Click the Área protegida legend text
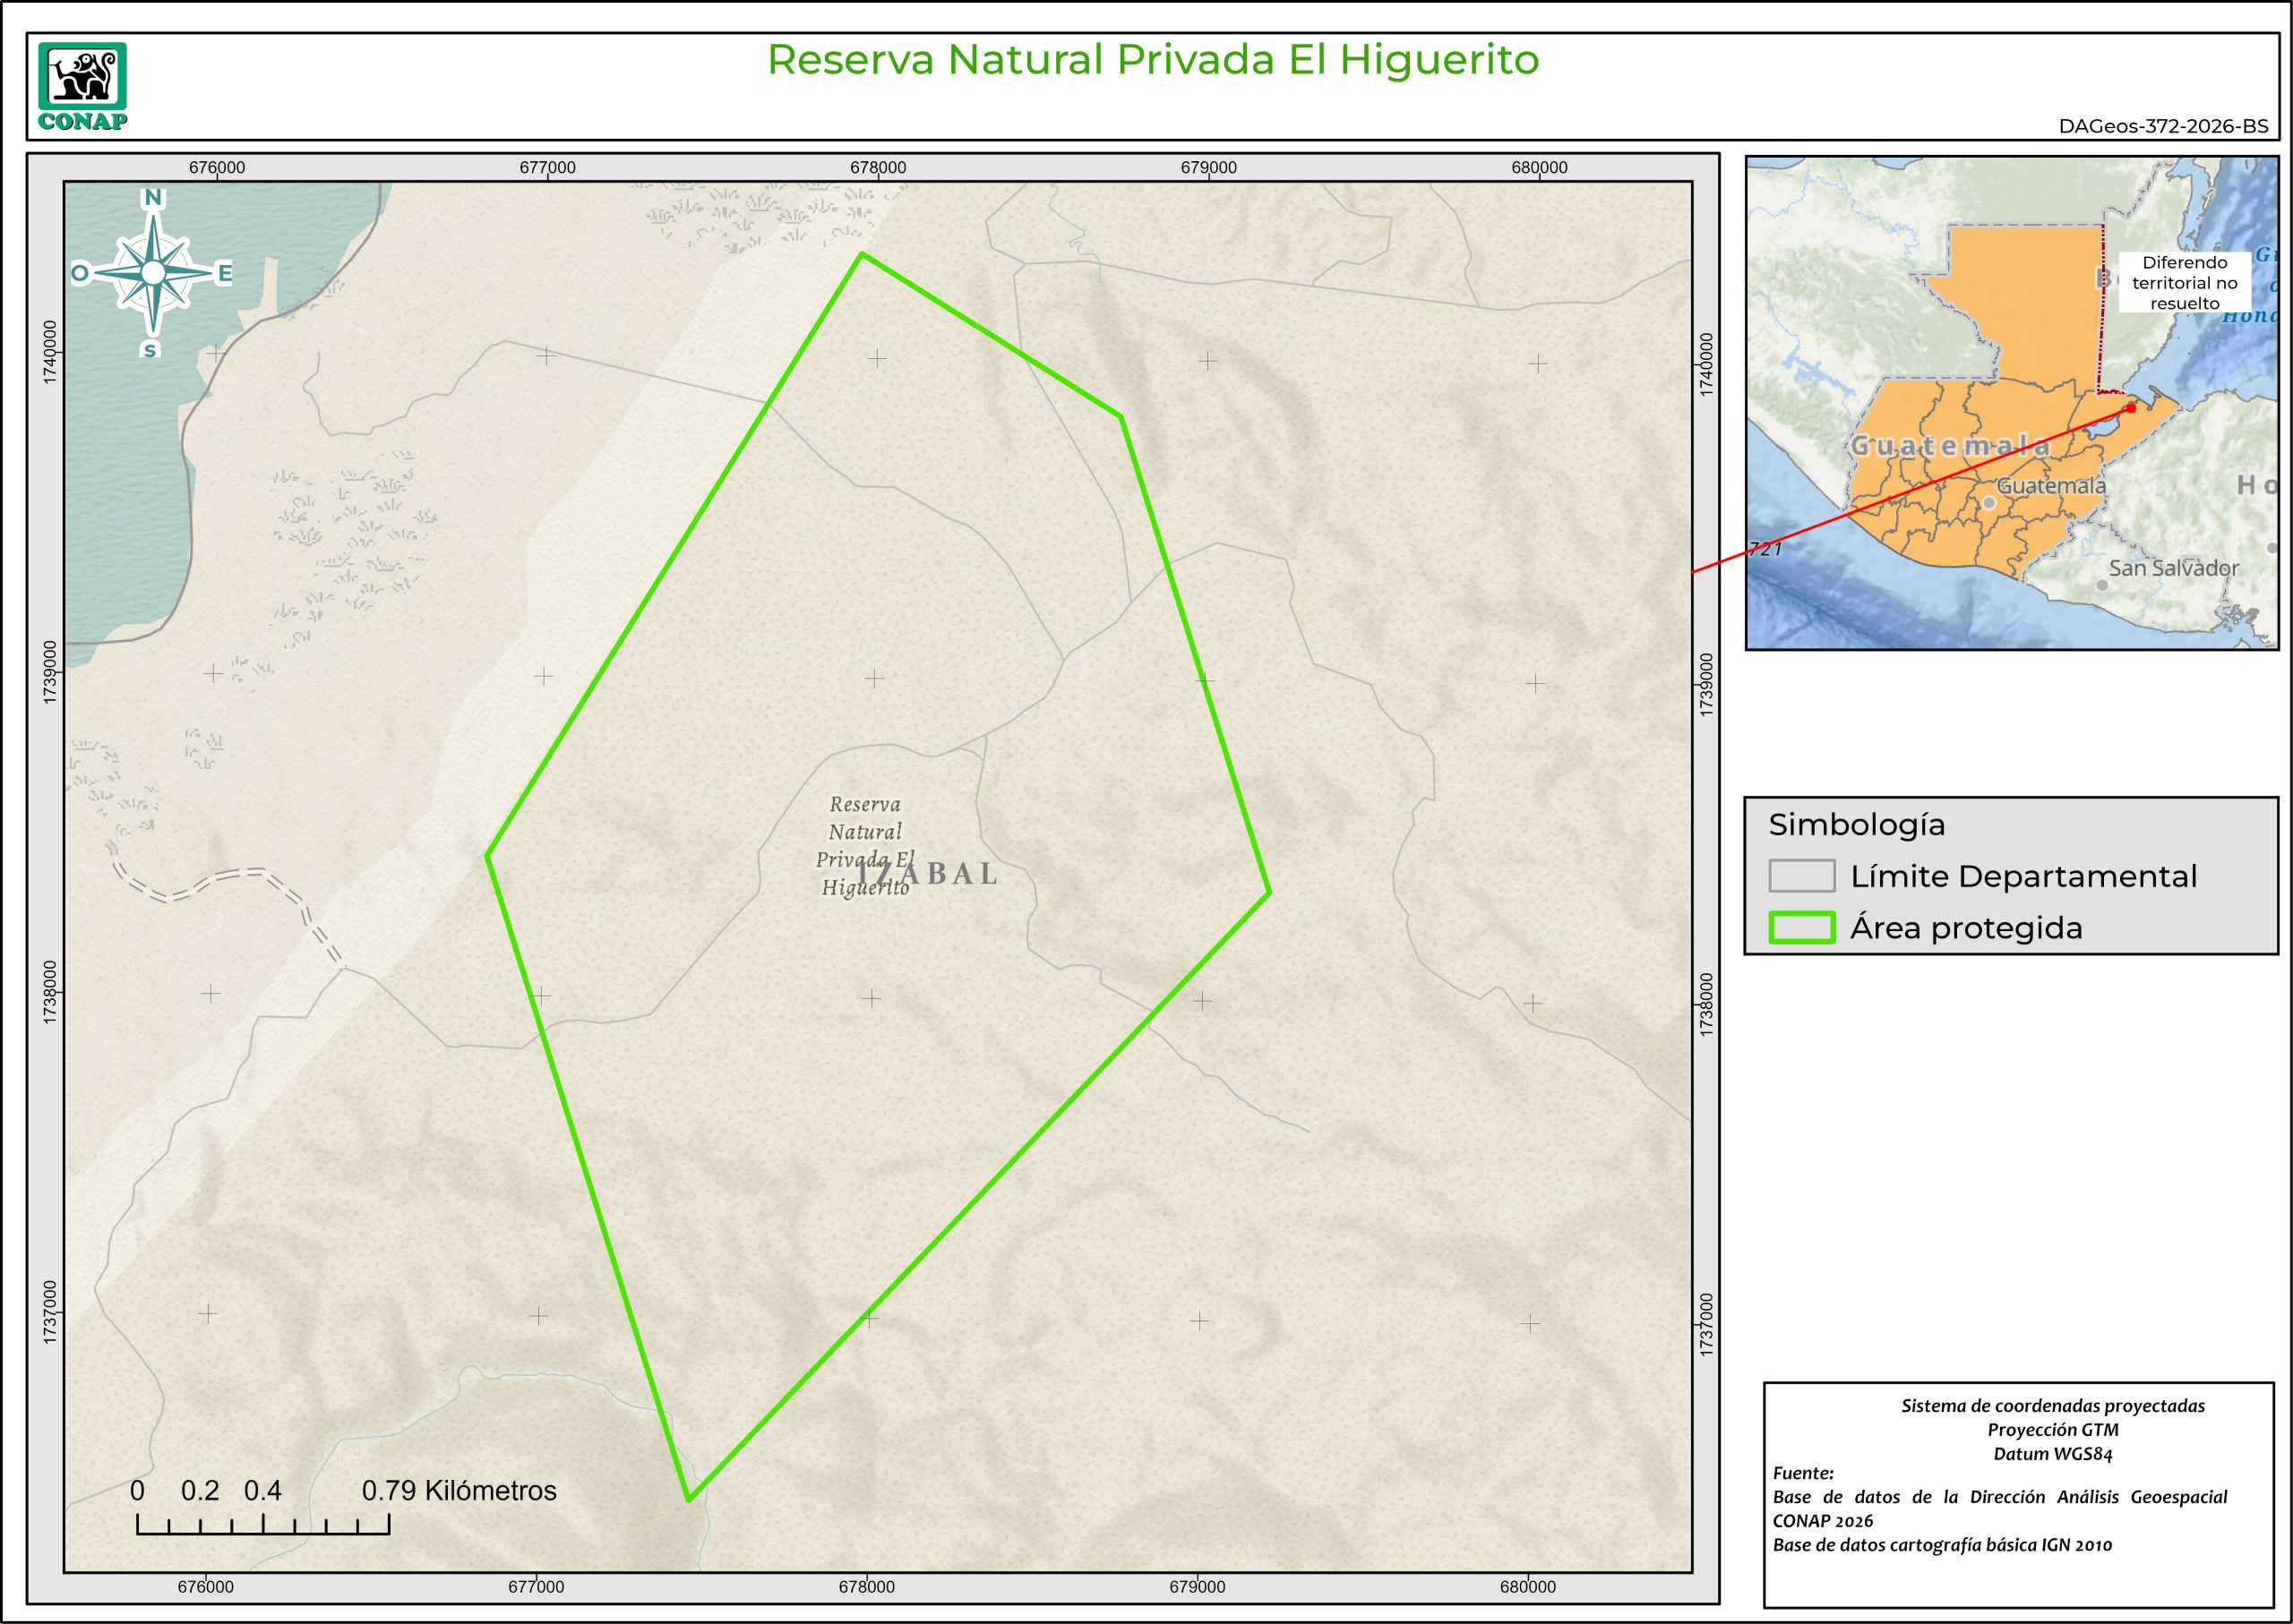 (1966, 928)
